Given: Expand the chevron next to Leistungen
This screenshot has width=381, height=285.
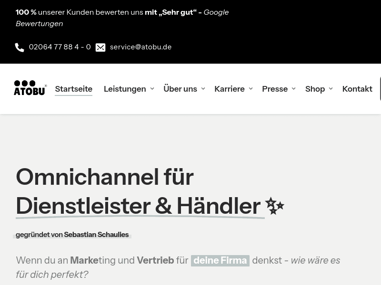Looking at the screenshot, I should [152, 89].
